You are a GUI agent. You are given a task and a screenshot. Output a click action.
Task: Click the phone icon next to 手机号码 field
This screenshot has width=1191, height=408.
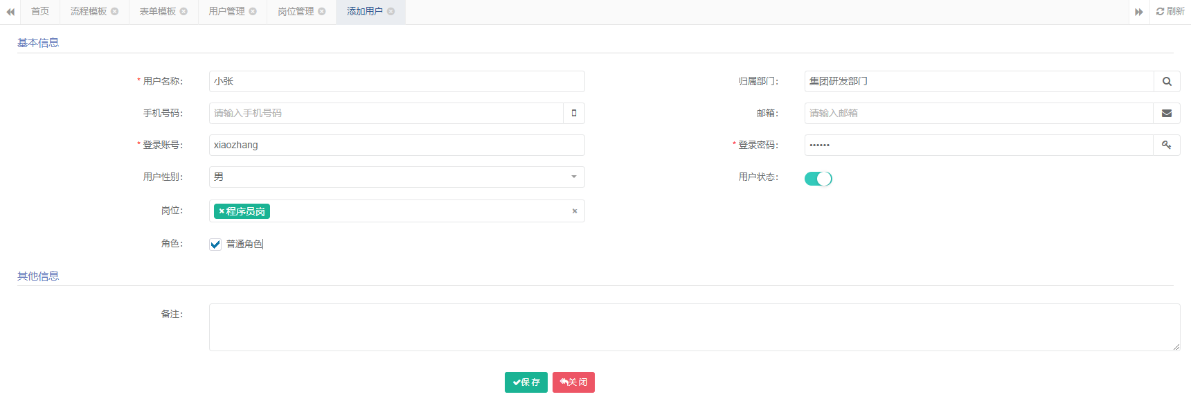tap(574, 113)
